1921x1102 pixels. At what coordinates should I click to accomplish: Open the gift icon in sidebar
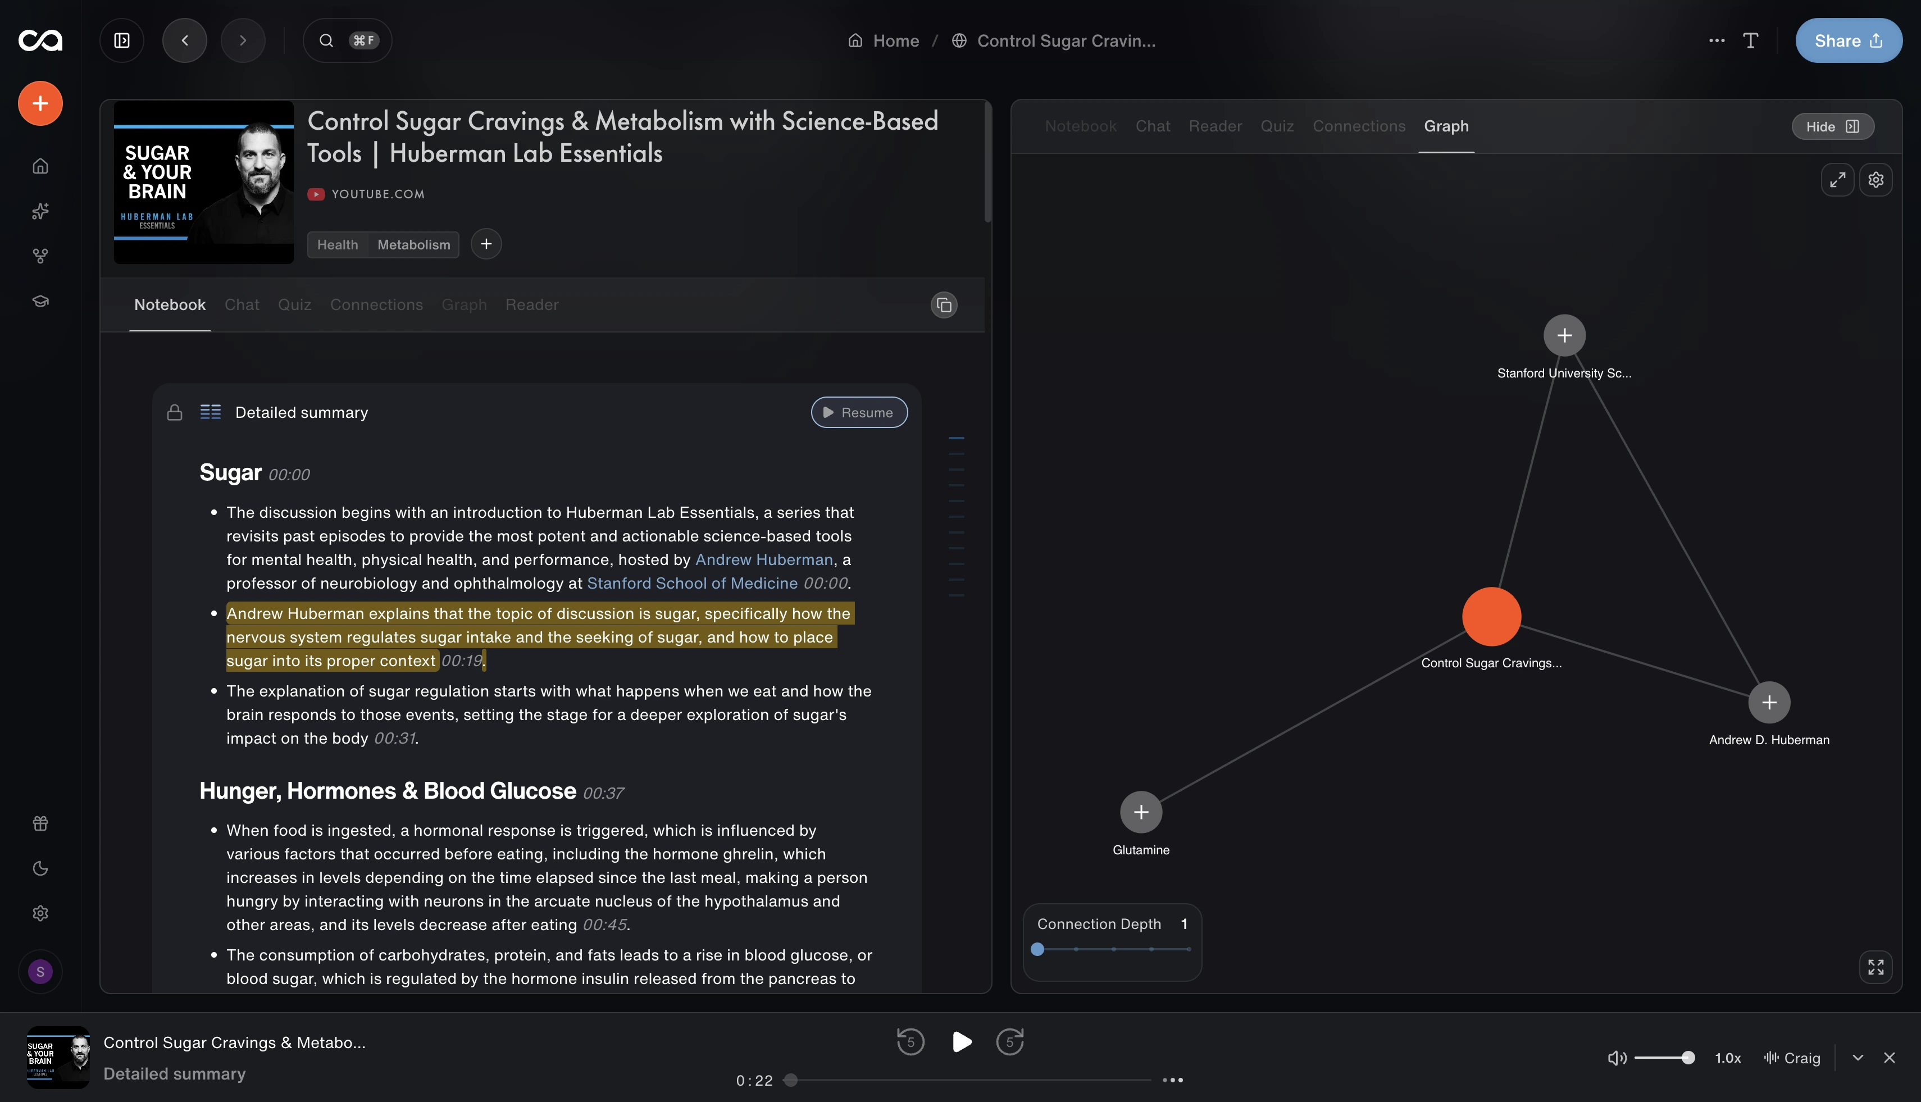pyautogui.click(x=40, y=823)
